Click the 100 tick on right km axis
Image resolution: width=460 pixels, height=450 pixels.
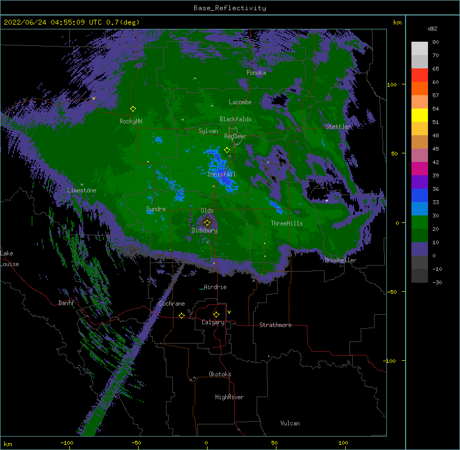pyautogui.click(x=392, y=84)
